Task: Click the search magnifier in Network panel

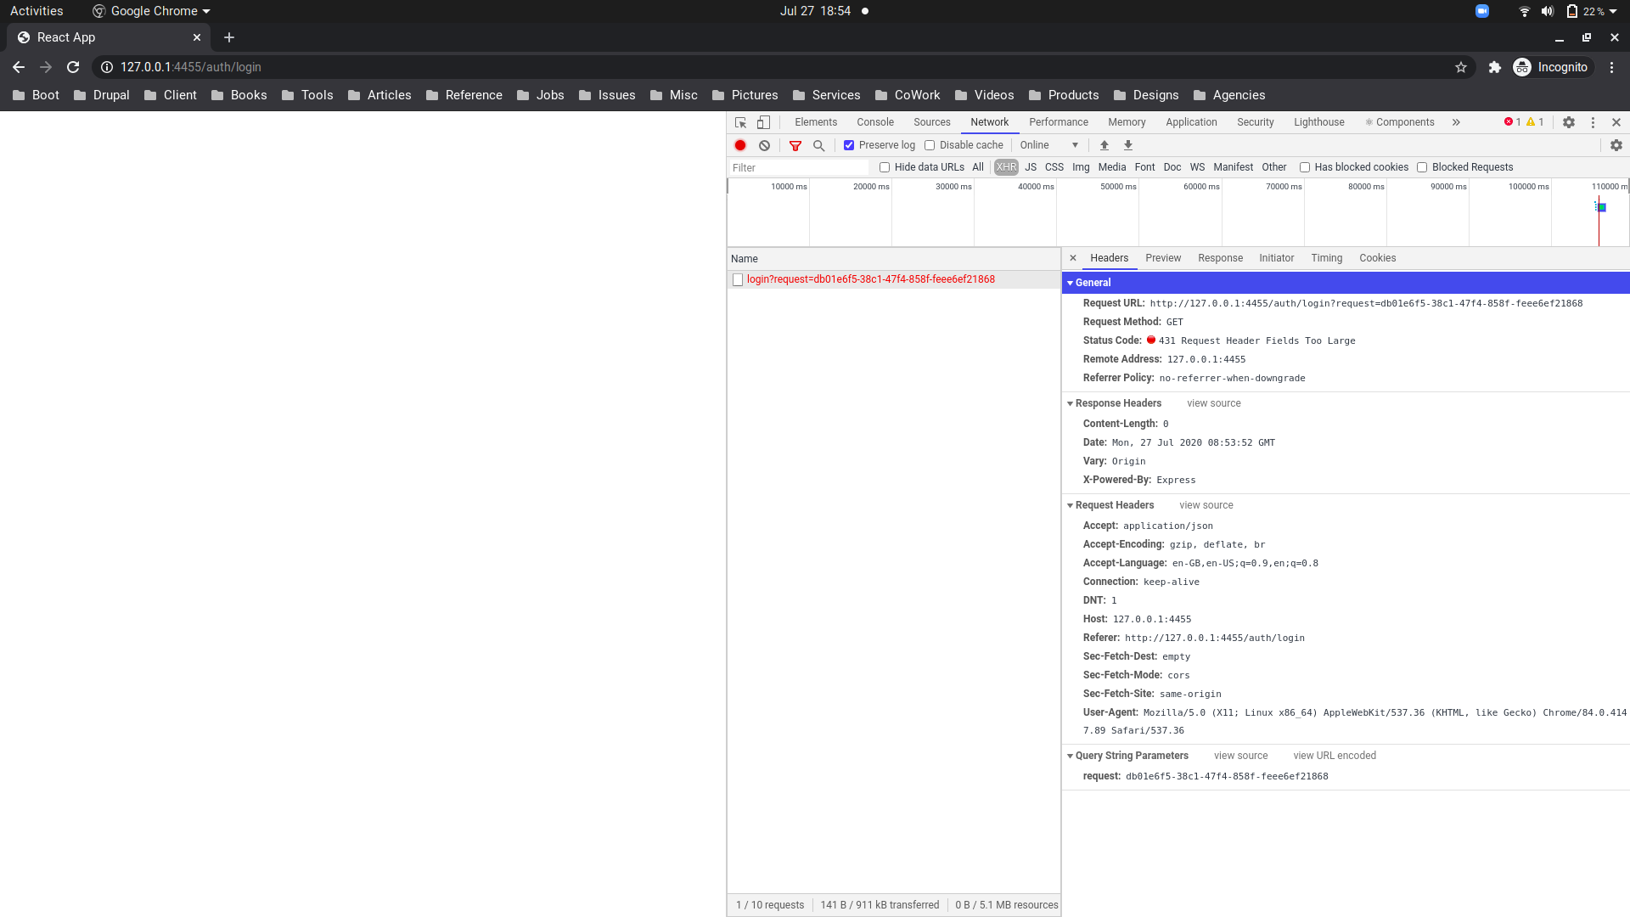Action: pos(819,145)
